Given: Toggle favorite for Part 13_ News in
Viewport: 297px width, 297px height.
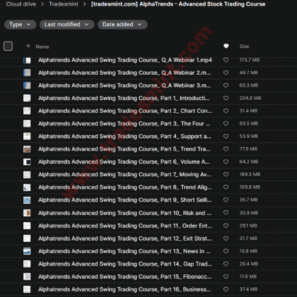Looking at the screenshot, I should (x=226, y=251).
